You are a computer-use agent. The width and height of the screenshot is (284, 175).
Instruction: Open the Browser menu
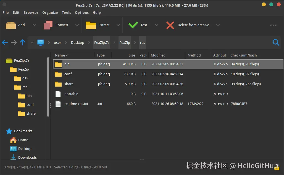click(x=31, y=12)
